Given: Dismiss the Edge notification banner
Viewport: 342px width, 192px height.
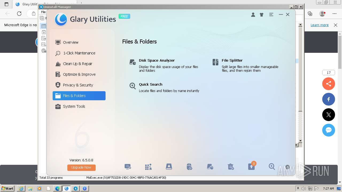Looking at the screenshot, I should pos(336,25).
